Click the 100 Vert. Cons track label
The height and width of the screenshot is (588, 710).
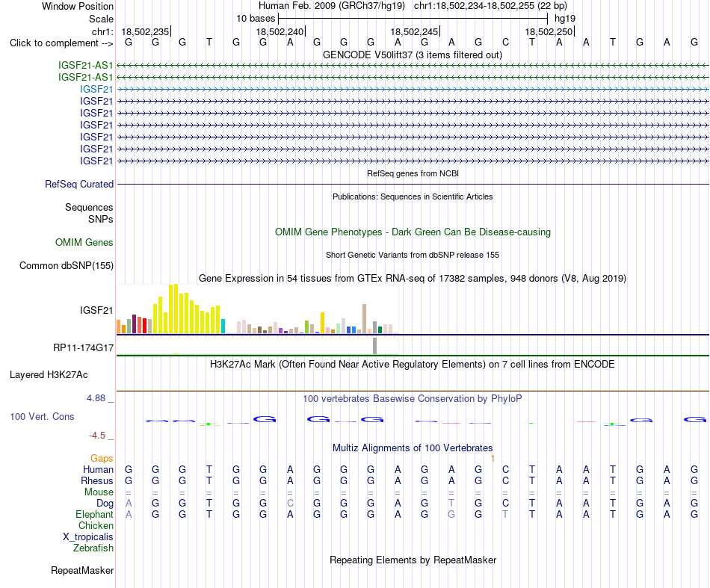(42, 416)
